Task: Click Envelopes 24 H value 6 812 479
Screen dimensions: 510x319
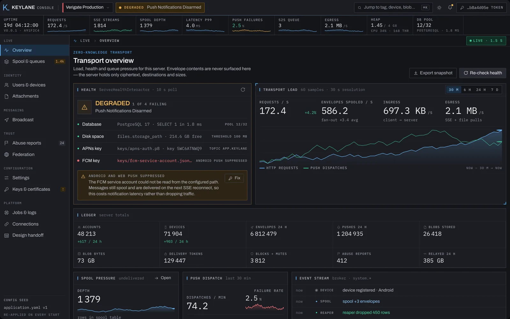Action: tap(263, 234)
